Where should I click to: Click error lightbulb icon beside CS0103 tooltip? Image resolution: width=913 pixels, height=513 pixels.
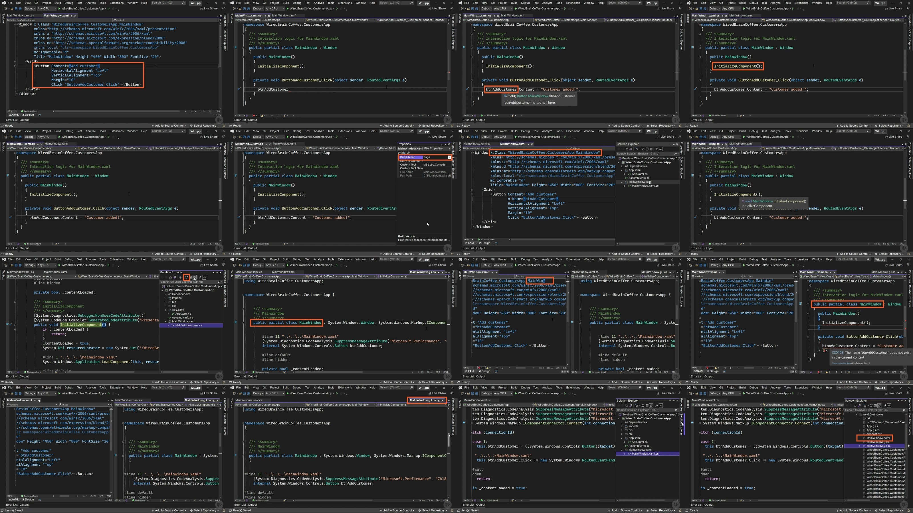(825, 351)
